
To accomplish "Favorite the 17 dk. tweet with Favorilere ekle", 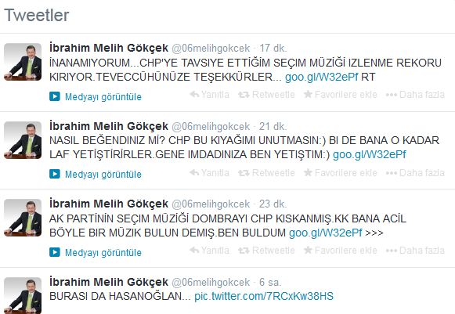I will point(341,94).
